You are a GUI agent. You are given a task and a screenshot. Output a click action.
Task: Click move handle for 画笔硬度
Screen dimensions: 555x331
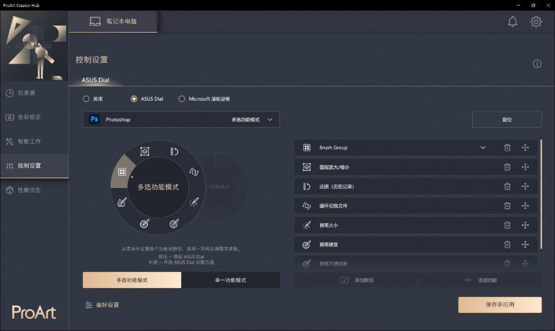525,244
